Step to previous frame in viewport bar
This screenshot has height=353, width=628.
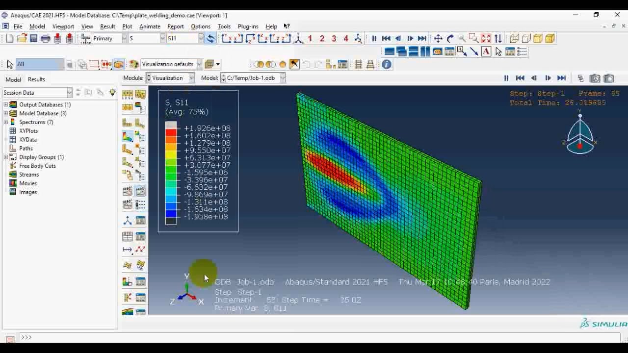534,78
